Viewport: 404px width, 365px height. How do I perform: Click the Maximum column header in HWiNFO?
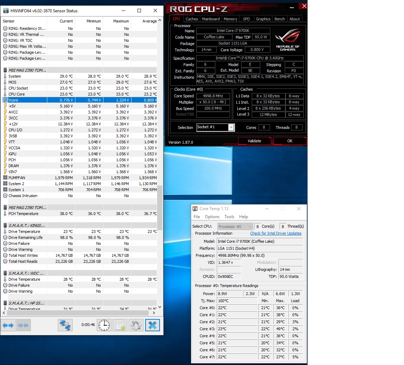click(x=117, y=21)
